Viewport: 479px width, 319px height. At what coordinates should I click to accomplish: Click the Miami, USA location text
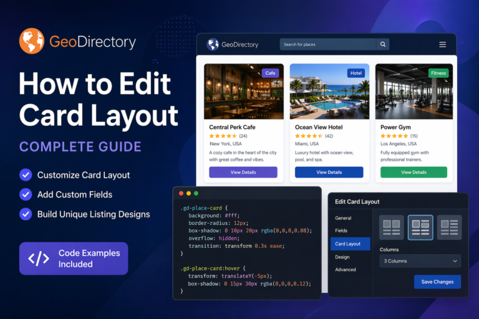click(307, 144)
